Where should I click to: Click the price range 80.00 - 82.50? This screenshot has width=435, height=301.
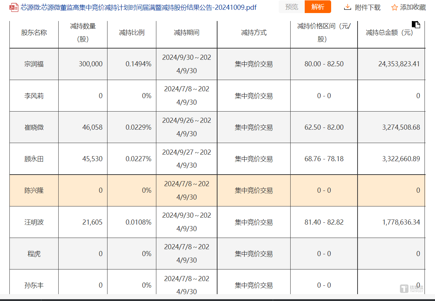pyautogui.click(x=324, y=64)
